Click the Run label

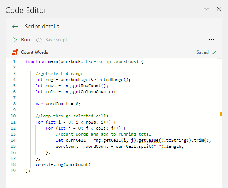point(26,39)
